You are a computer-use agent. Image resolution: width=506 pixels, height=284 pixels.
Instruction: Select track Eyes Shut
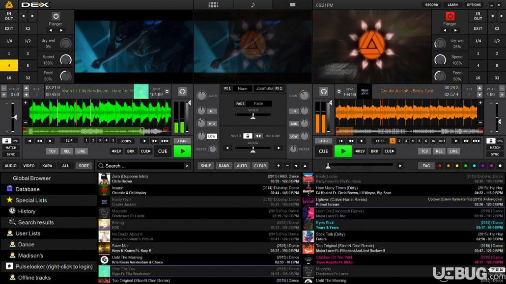click(x=403, y=225)
